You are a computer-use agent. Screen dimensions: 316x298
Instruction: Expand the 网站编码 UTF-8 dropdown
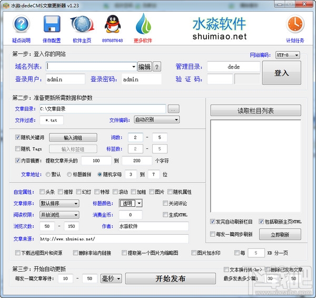(x=288, y=55)
